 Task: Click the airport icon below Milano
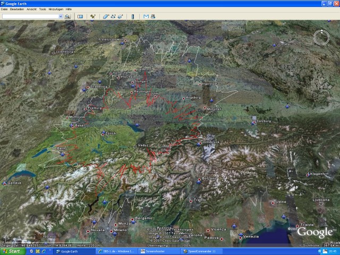pyautogui.click(x=115, y=234)
